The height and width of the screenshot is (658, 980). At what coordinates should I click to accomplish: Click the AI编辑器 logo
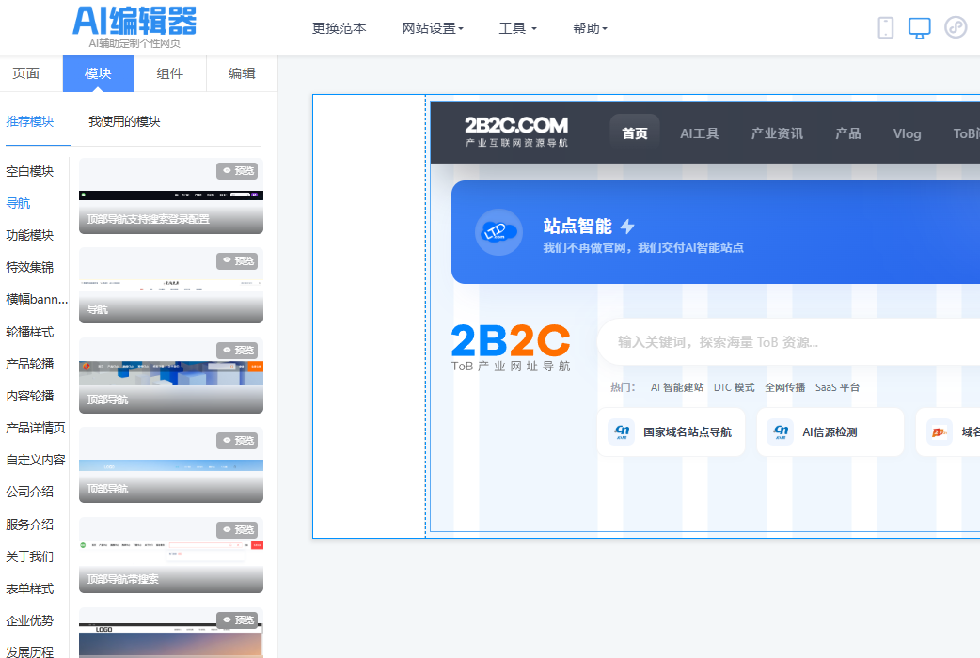pyautogui.click(x=134, y=27)
